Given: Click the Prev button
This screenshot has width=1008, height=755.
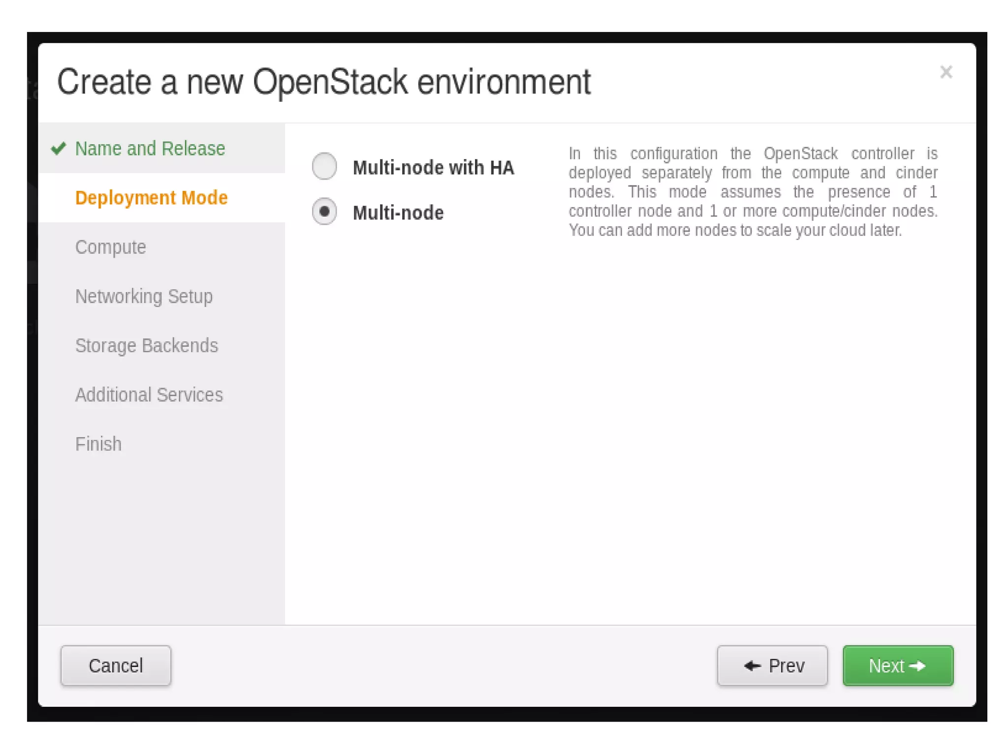Looking at the screenshot, I should pos(772,665).
